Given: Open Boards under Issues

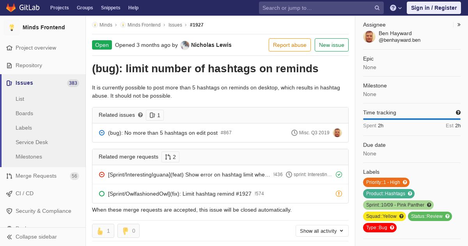Looking at the screenshot, I should [24, 113].
